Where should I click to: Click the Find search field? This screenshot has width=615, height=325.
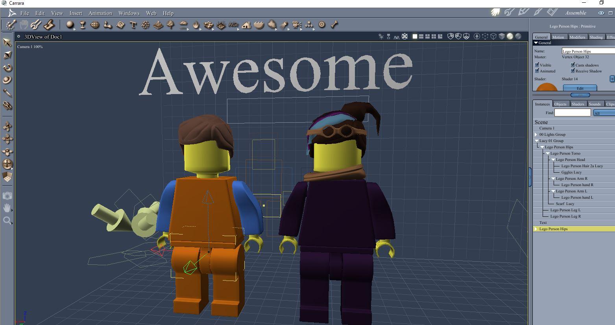point(573,113)
